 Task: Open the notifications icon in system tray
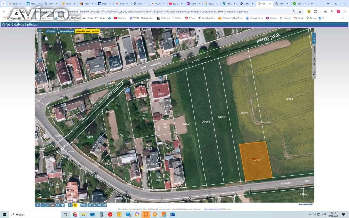coord(343,215)
